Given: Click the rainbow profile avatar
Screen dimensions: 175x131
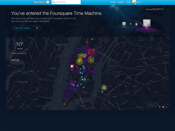Looking at the screenshot, I should pyautogui.click(x=134, y=2).
